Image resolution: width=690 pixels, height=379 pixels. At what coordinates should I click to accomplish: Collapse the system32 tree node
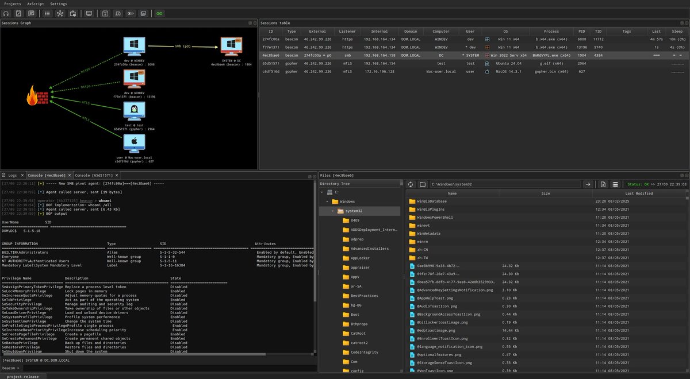point(332,211)
